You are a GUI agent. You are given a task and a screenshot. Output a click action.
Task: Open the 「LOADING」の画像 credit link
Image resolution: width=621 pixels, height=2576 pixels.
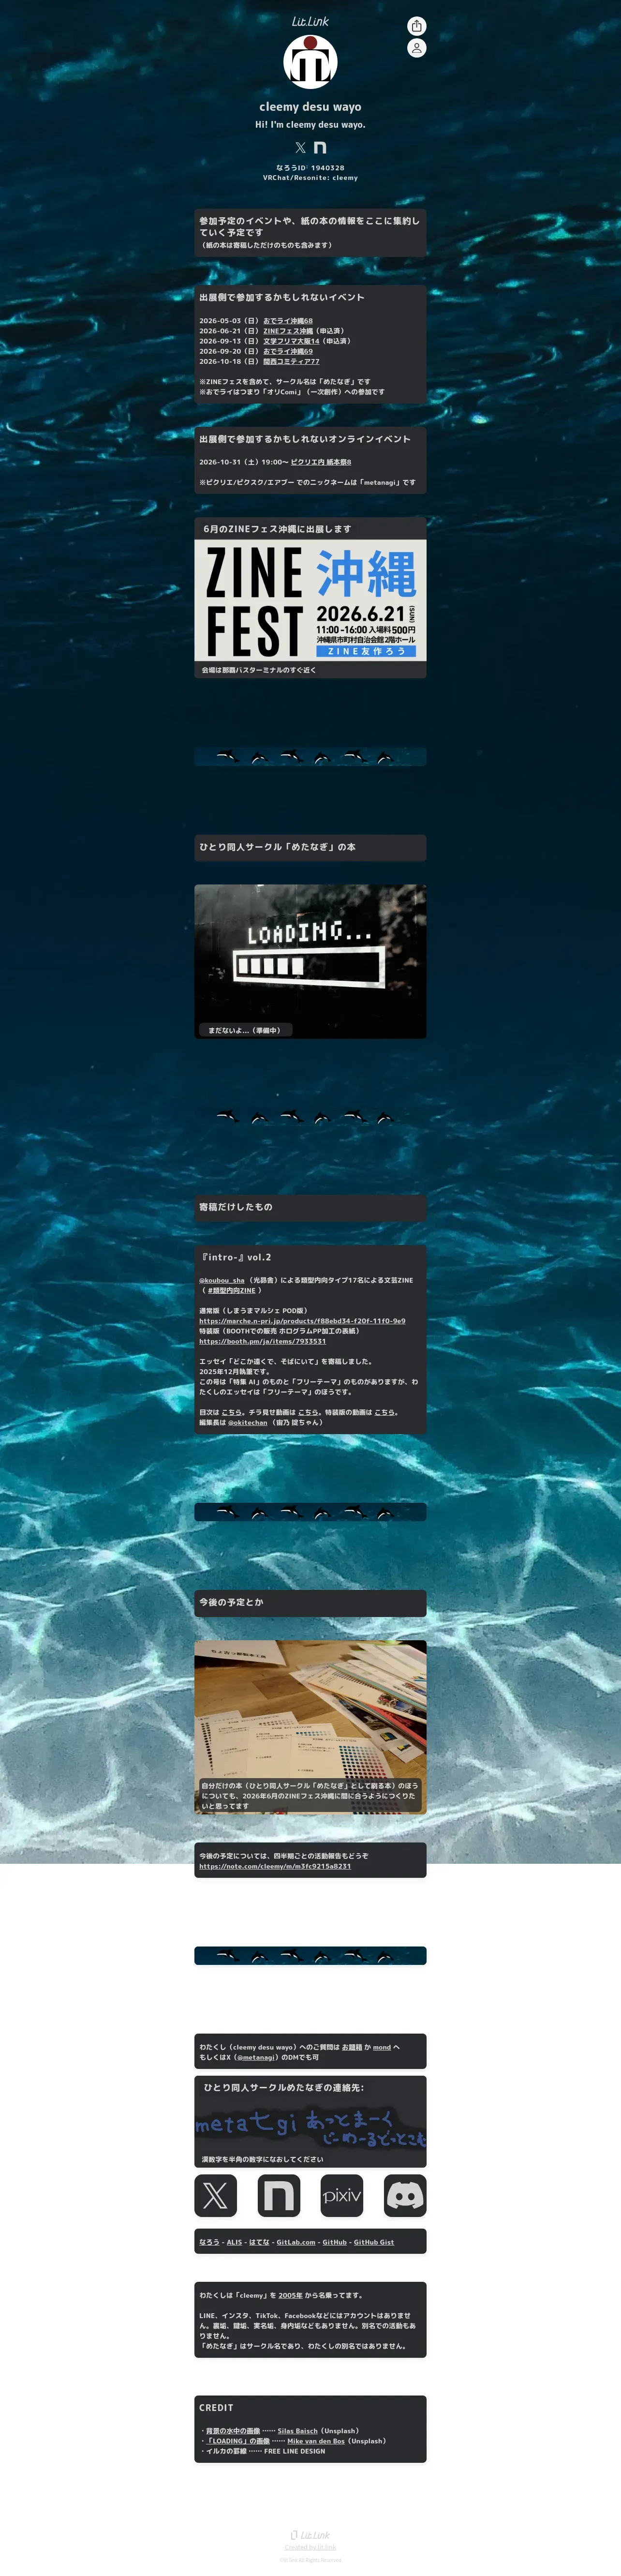click(x=238, y=2441)
